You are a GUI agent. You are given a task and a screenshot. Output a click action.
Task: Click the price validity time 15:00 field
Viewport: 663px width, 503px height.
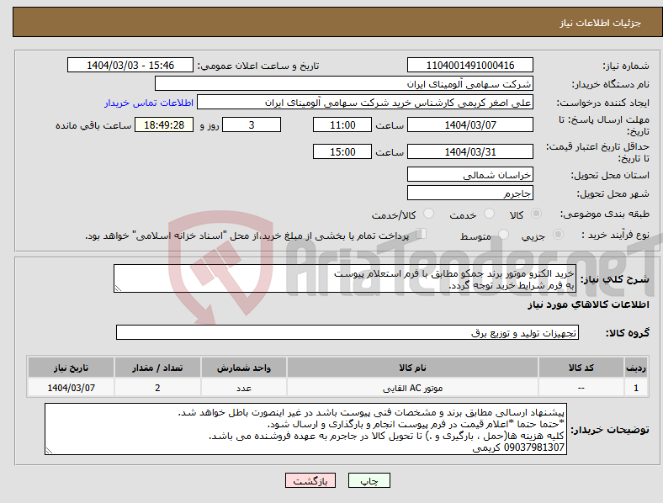tap(342, 151)
